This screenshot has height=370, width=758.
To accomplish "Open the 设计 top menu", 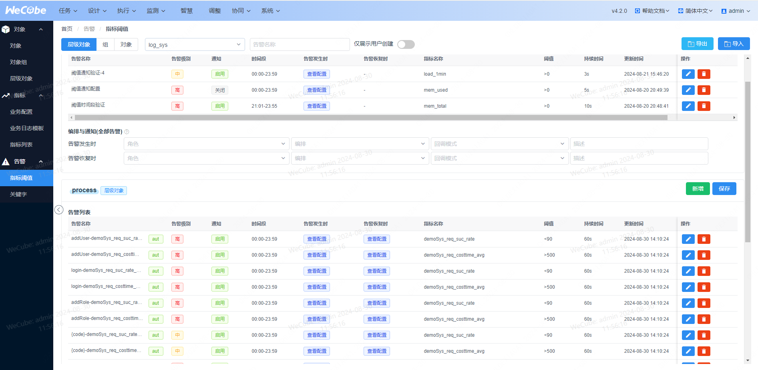I will click(97, 11).
